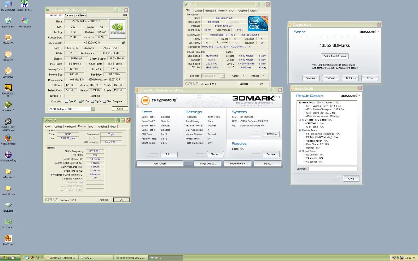Click Firefox quick launch icon

pos(33,258)
